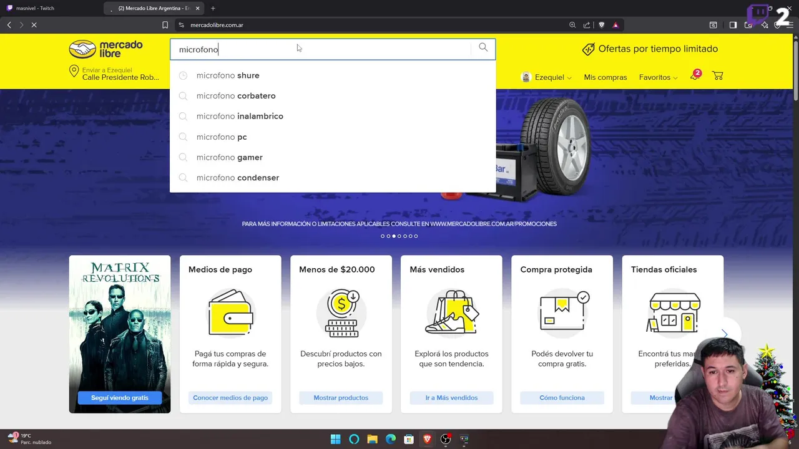This screenshot has height=449, width=799.
Task: Click the search magnifier button
Action: click(x=483, y=47)
